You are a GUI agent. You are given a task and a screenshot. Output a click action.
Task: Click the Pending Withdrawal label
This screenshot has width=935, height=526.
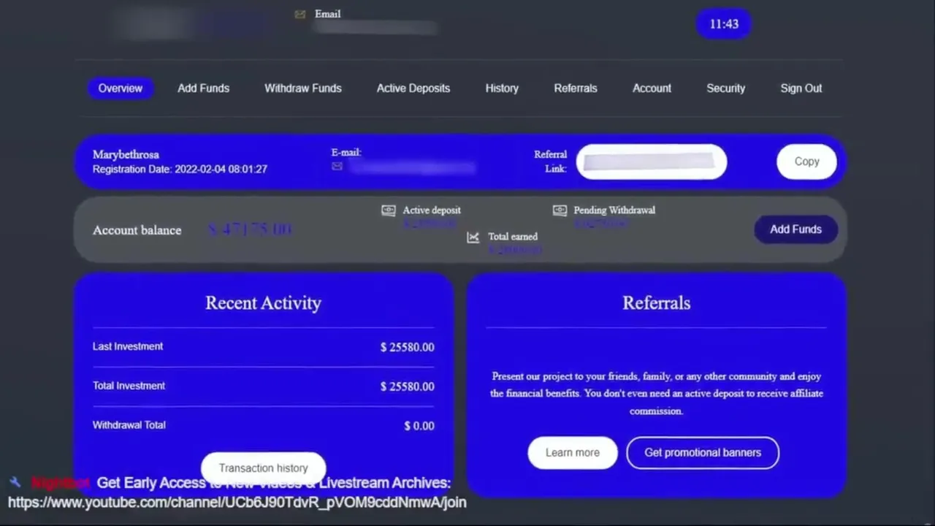click(614, 210)
